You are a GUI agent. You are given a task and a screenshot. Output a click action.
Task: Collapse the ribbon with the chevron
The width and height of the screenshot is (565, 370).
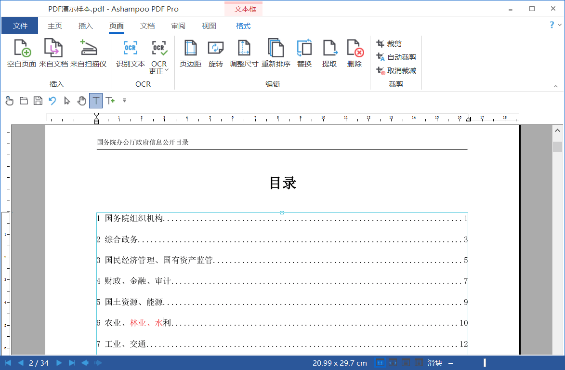click(556, 86)
